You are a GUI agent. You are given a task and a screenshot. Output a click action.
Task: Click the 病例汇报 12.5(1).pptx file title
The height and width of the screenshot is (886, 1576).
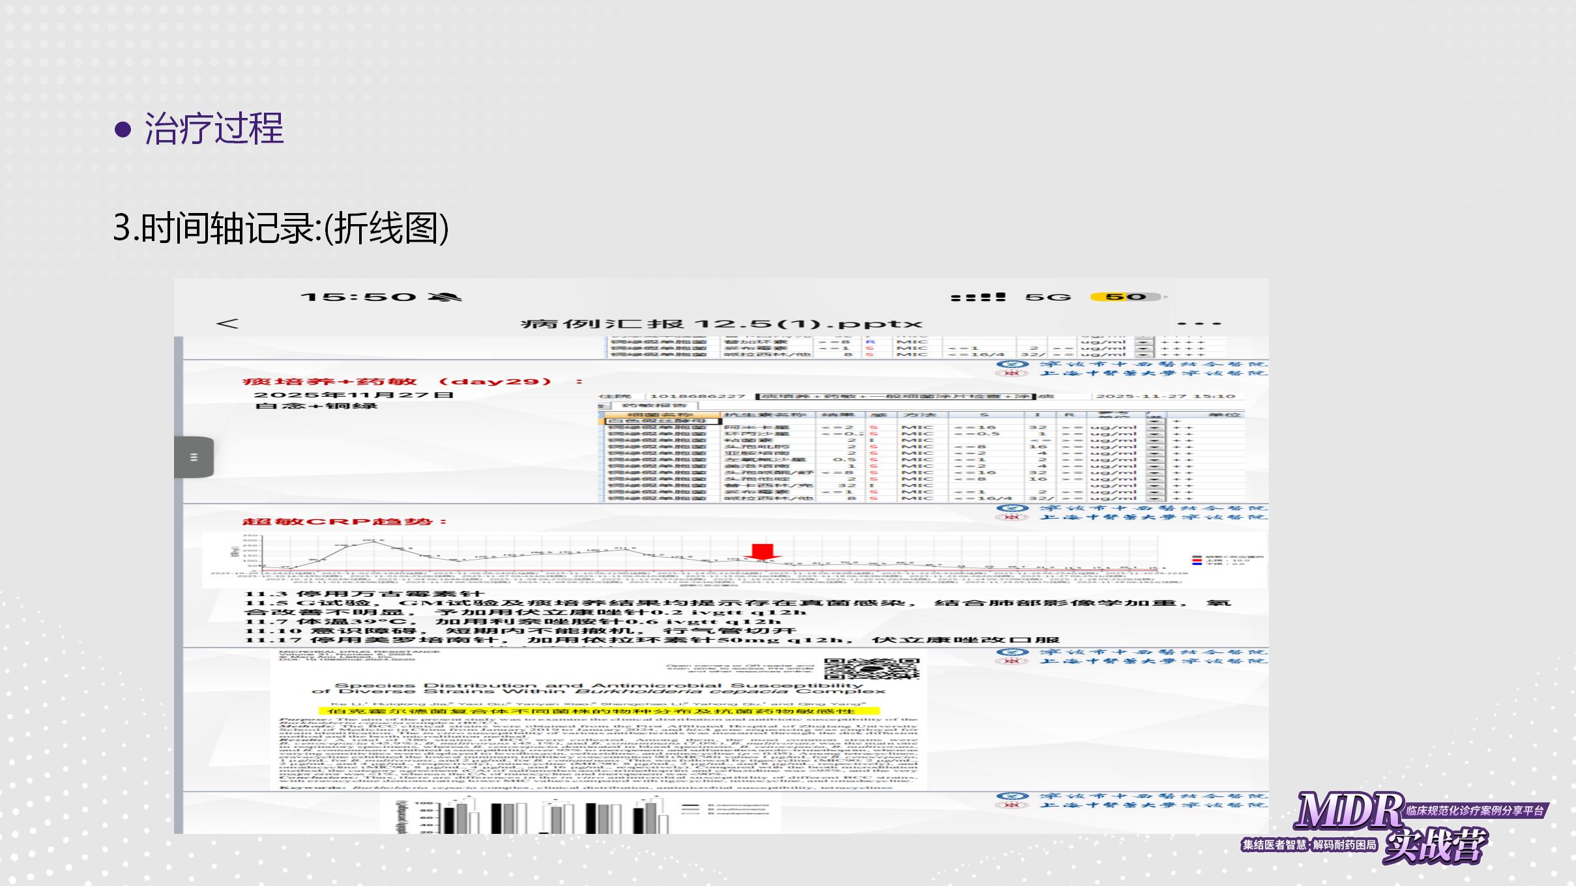[721, 324]
